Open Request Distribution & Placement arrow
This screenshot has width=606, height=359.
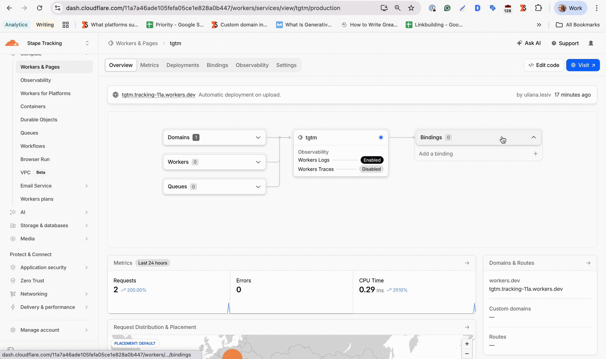(467, 327)
